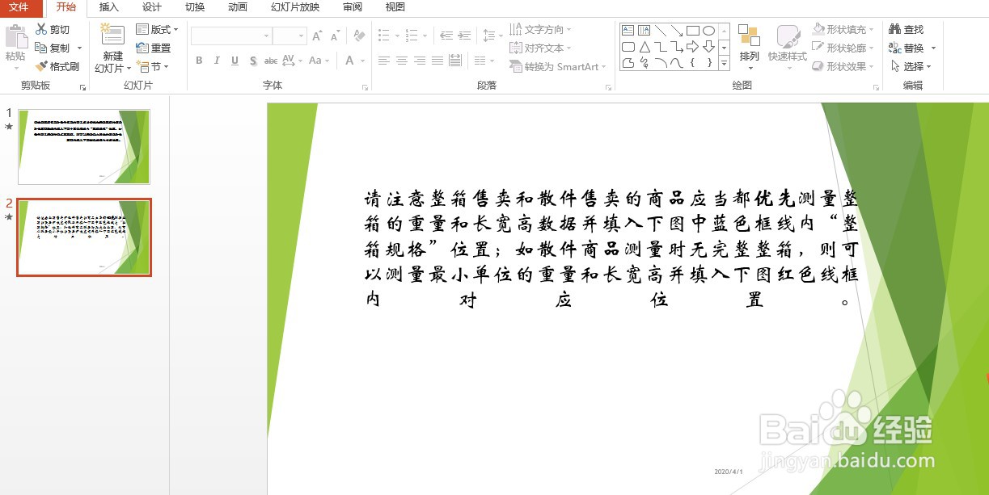
Task: Open Convert to SmartArt (转换为 SmartArt) menu
Action: (x=559, y=66)
